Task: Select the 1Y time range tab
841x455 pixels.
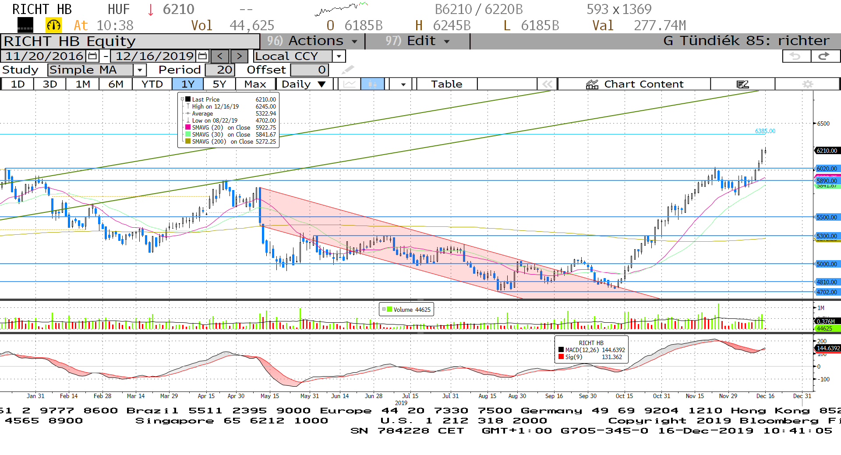Action: click(187, 84)
